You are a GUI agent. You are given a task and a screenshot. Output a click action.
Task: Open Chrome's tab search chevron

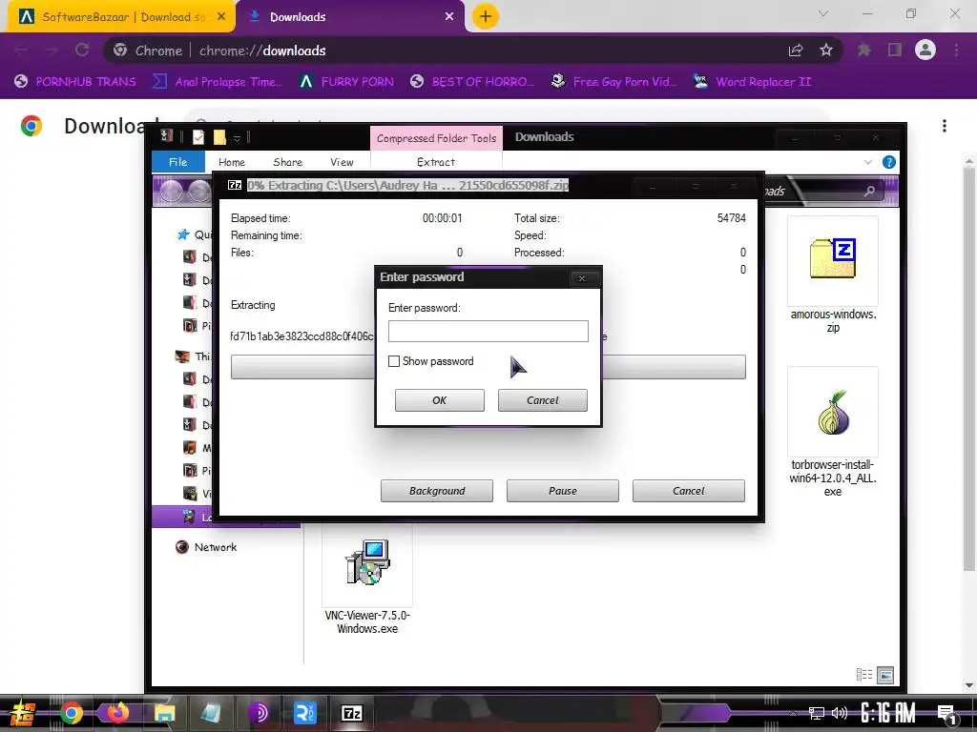pyautogui.click(x=823, y=13)
